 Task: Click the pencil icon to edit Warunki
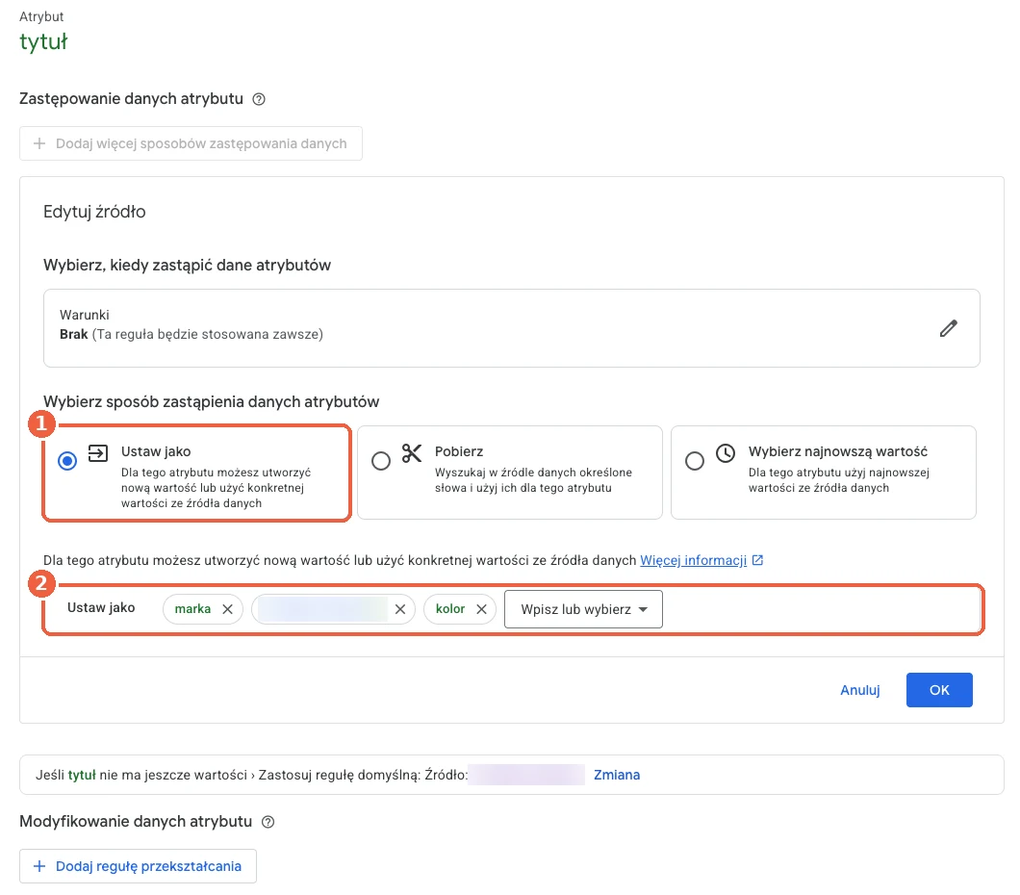pyautogui.click(x=949, y=328)
